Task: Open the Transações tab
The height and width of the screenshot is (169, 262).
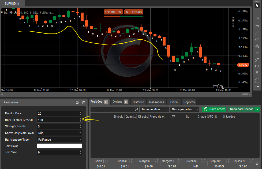Action: [156, 102]
